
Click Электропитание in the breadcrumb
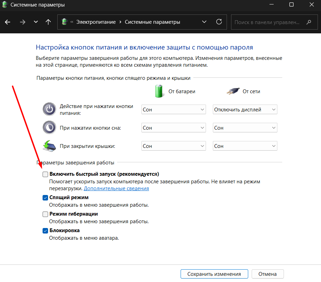coord(96,22)
